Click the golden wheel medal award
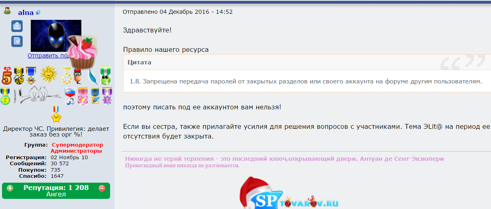Viewport: 491px width, 209px height. tap(66, 75)
